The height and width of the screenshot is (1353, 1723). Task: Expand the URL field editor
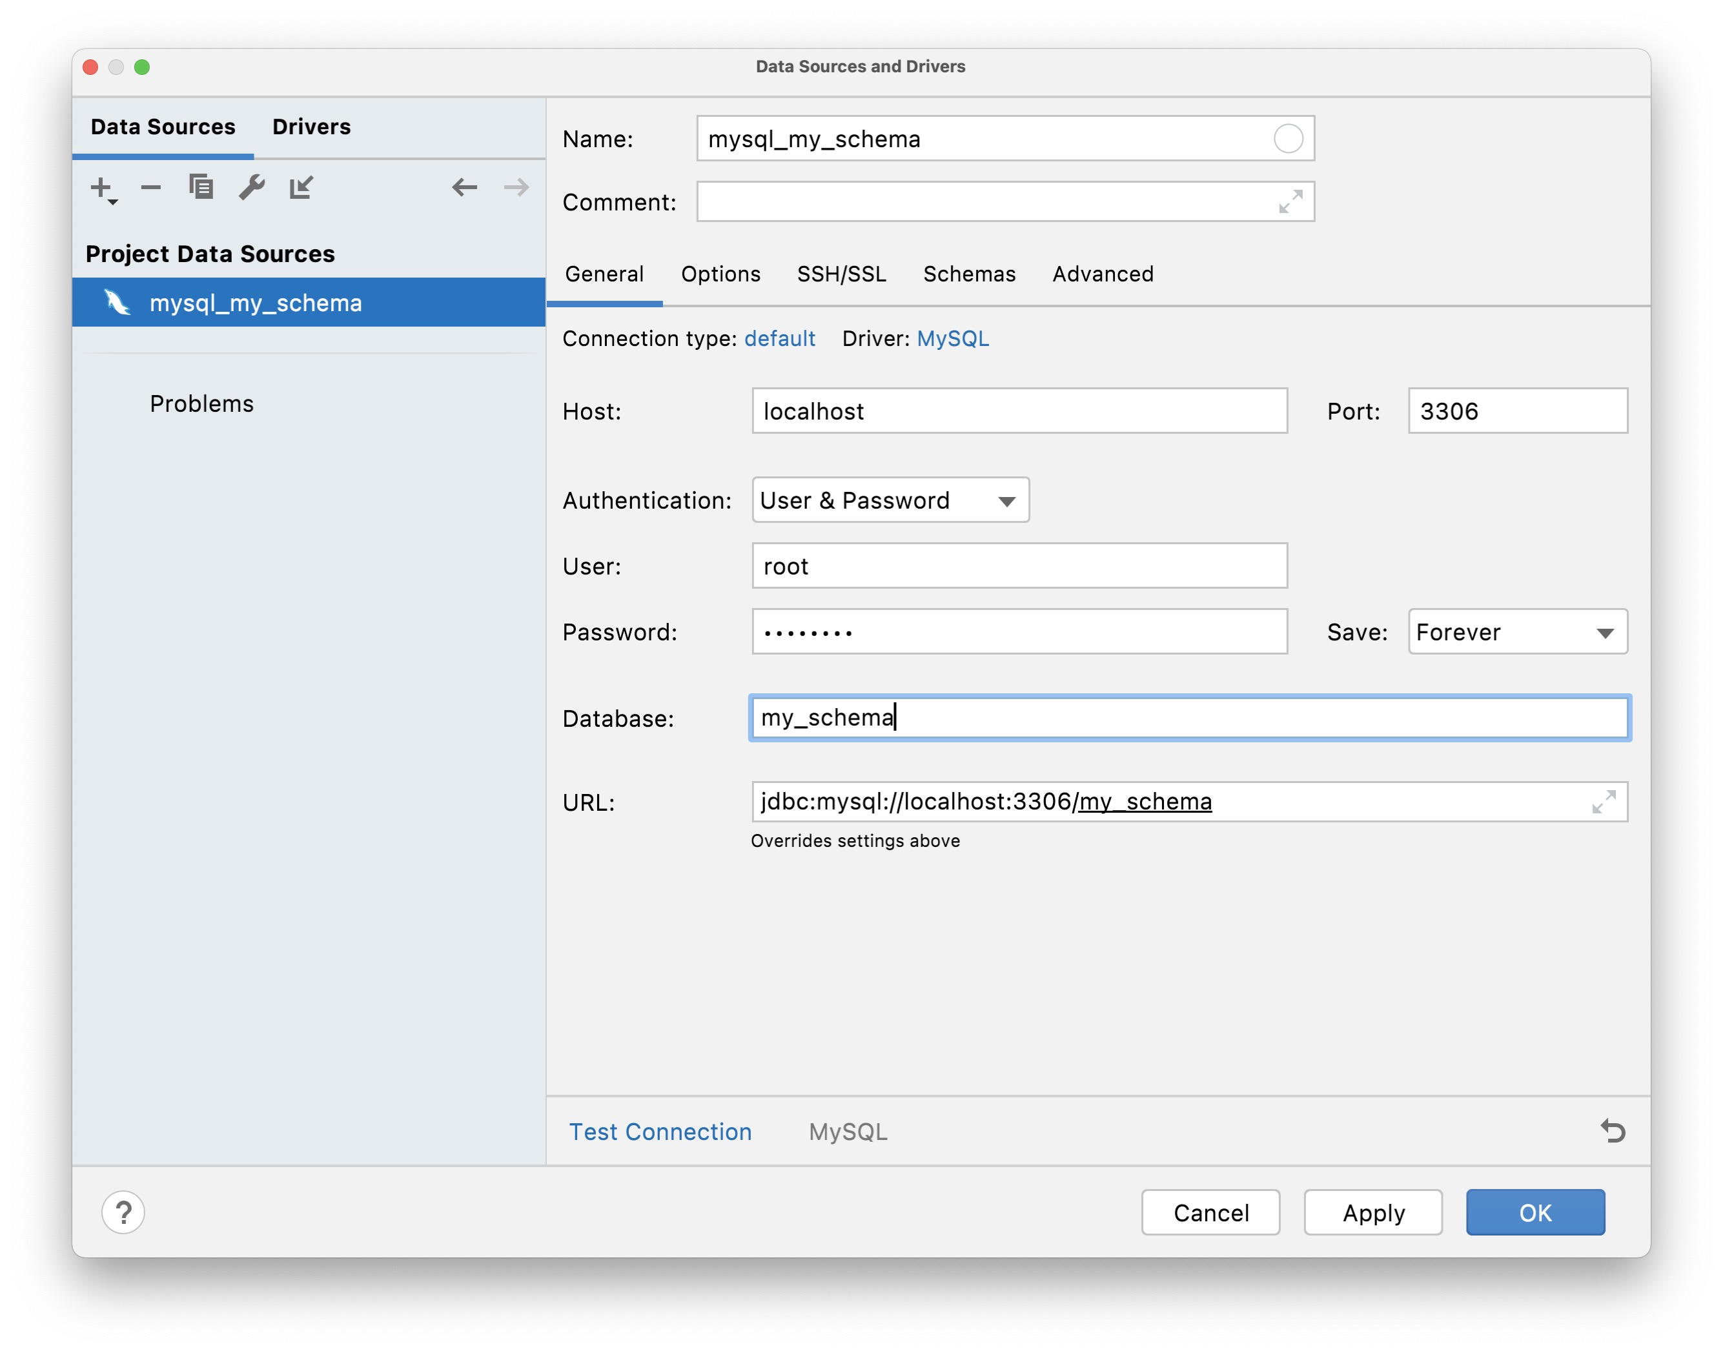[1602, 802]
